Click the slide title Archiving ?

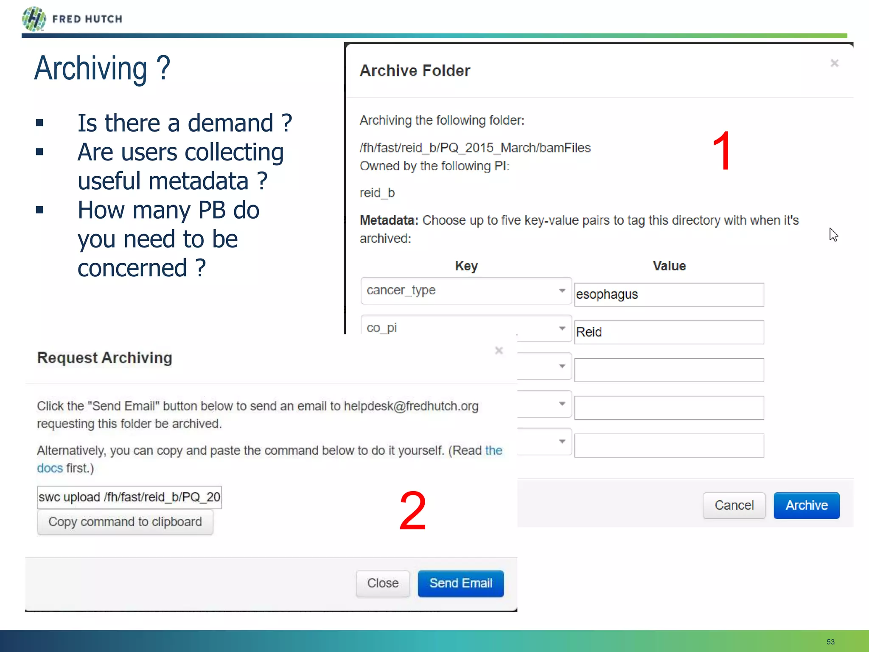point(102,68)
